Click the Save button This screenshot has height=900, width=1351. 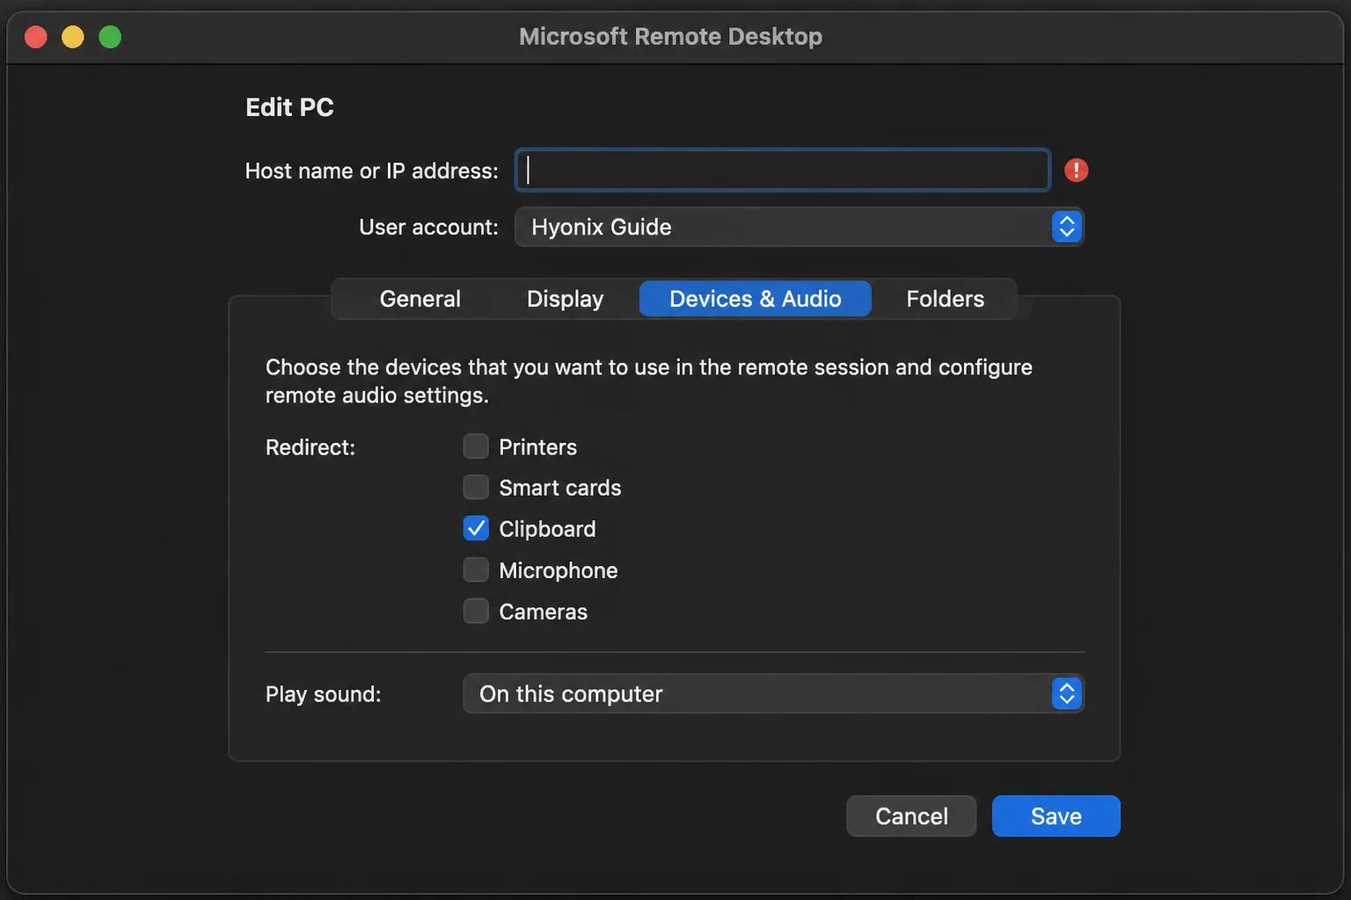(x=1056, y=817)
